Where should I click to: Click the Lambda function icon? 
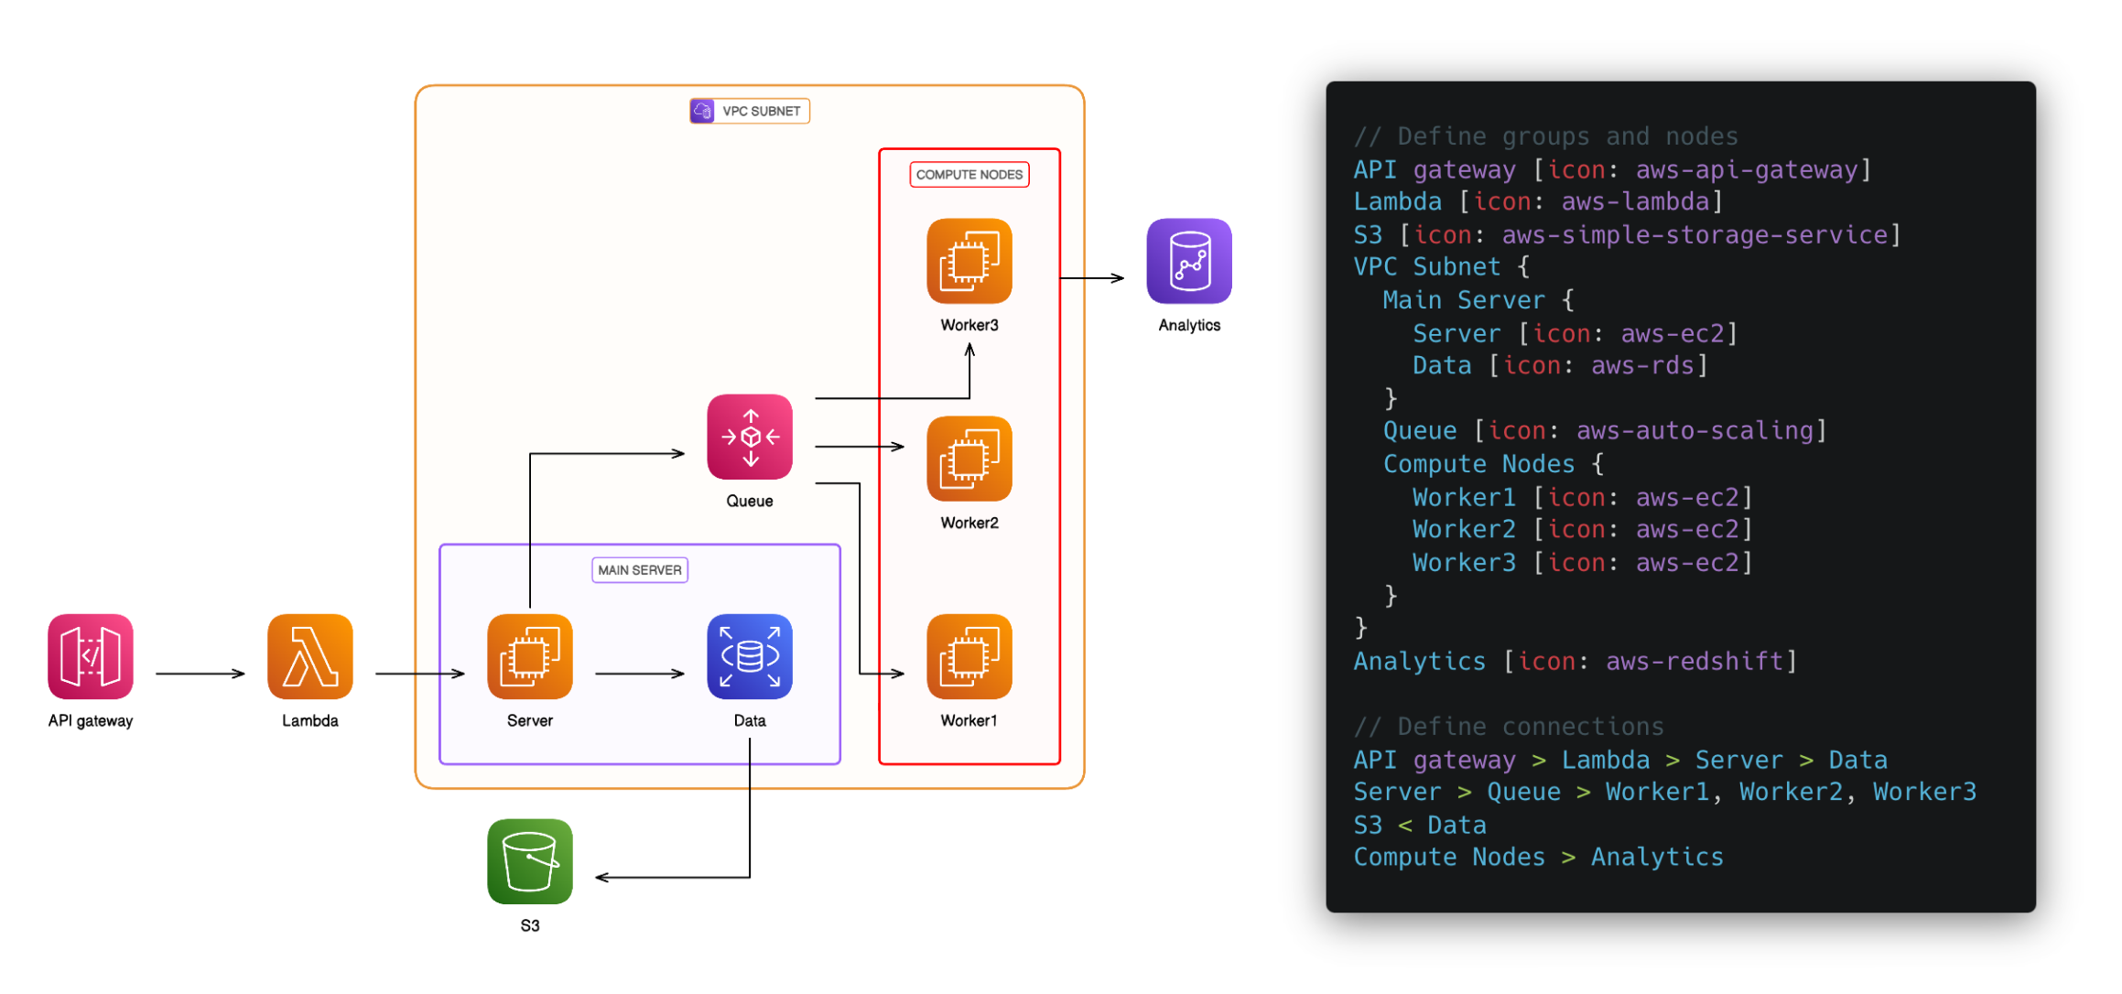coord(309,656)
